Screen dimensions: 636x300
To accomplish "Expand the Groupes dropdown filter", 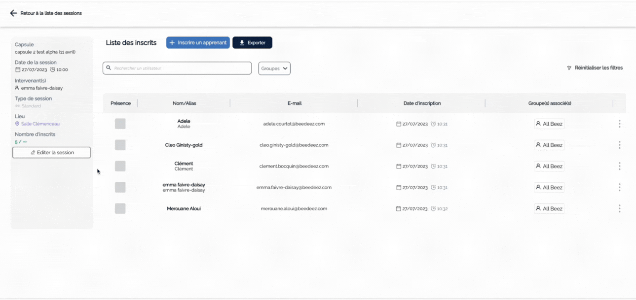I will 274,68.
